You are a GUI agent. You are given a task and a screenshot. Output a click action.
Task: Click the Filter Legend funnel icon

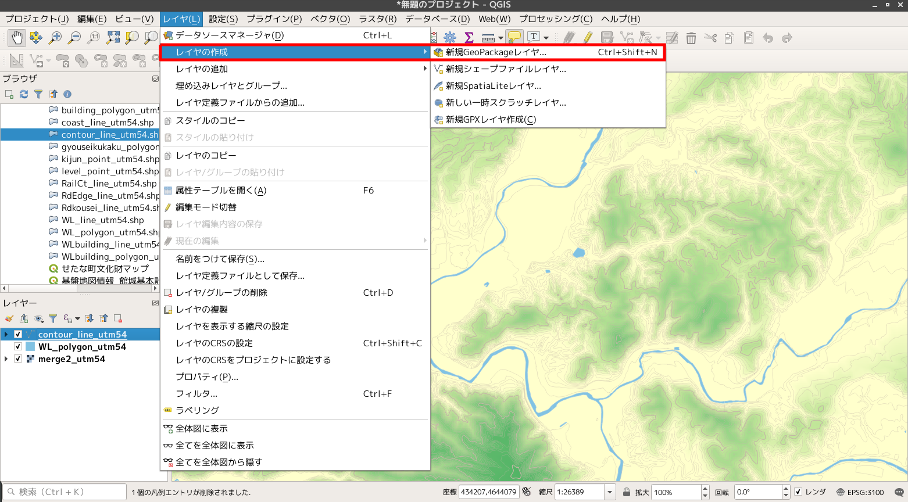tap(53, 318)
